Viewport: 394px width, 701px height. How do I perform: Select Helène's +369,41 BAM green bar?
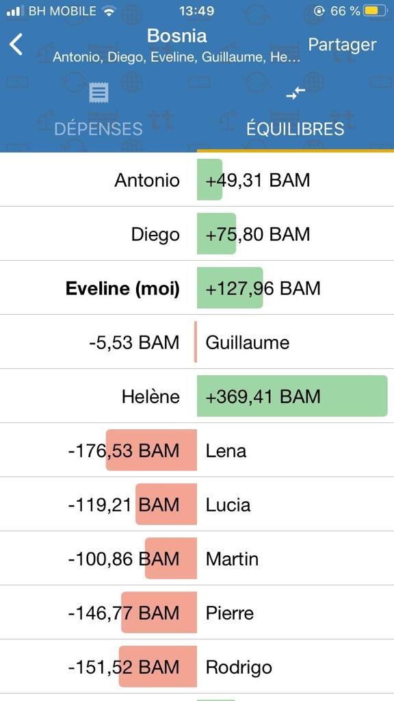pyautogui.click(x=292, y=396)
